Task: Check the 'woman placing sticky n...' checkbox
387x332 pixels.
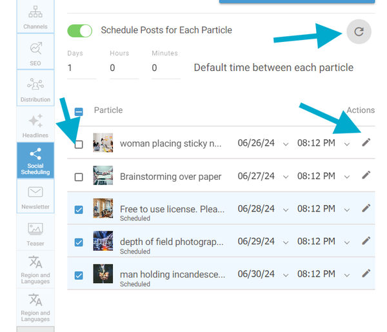Action: (79, 144)
